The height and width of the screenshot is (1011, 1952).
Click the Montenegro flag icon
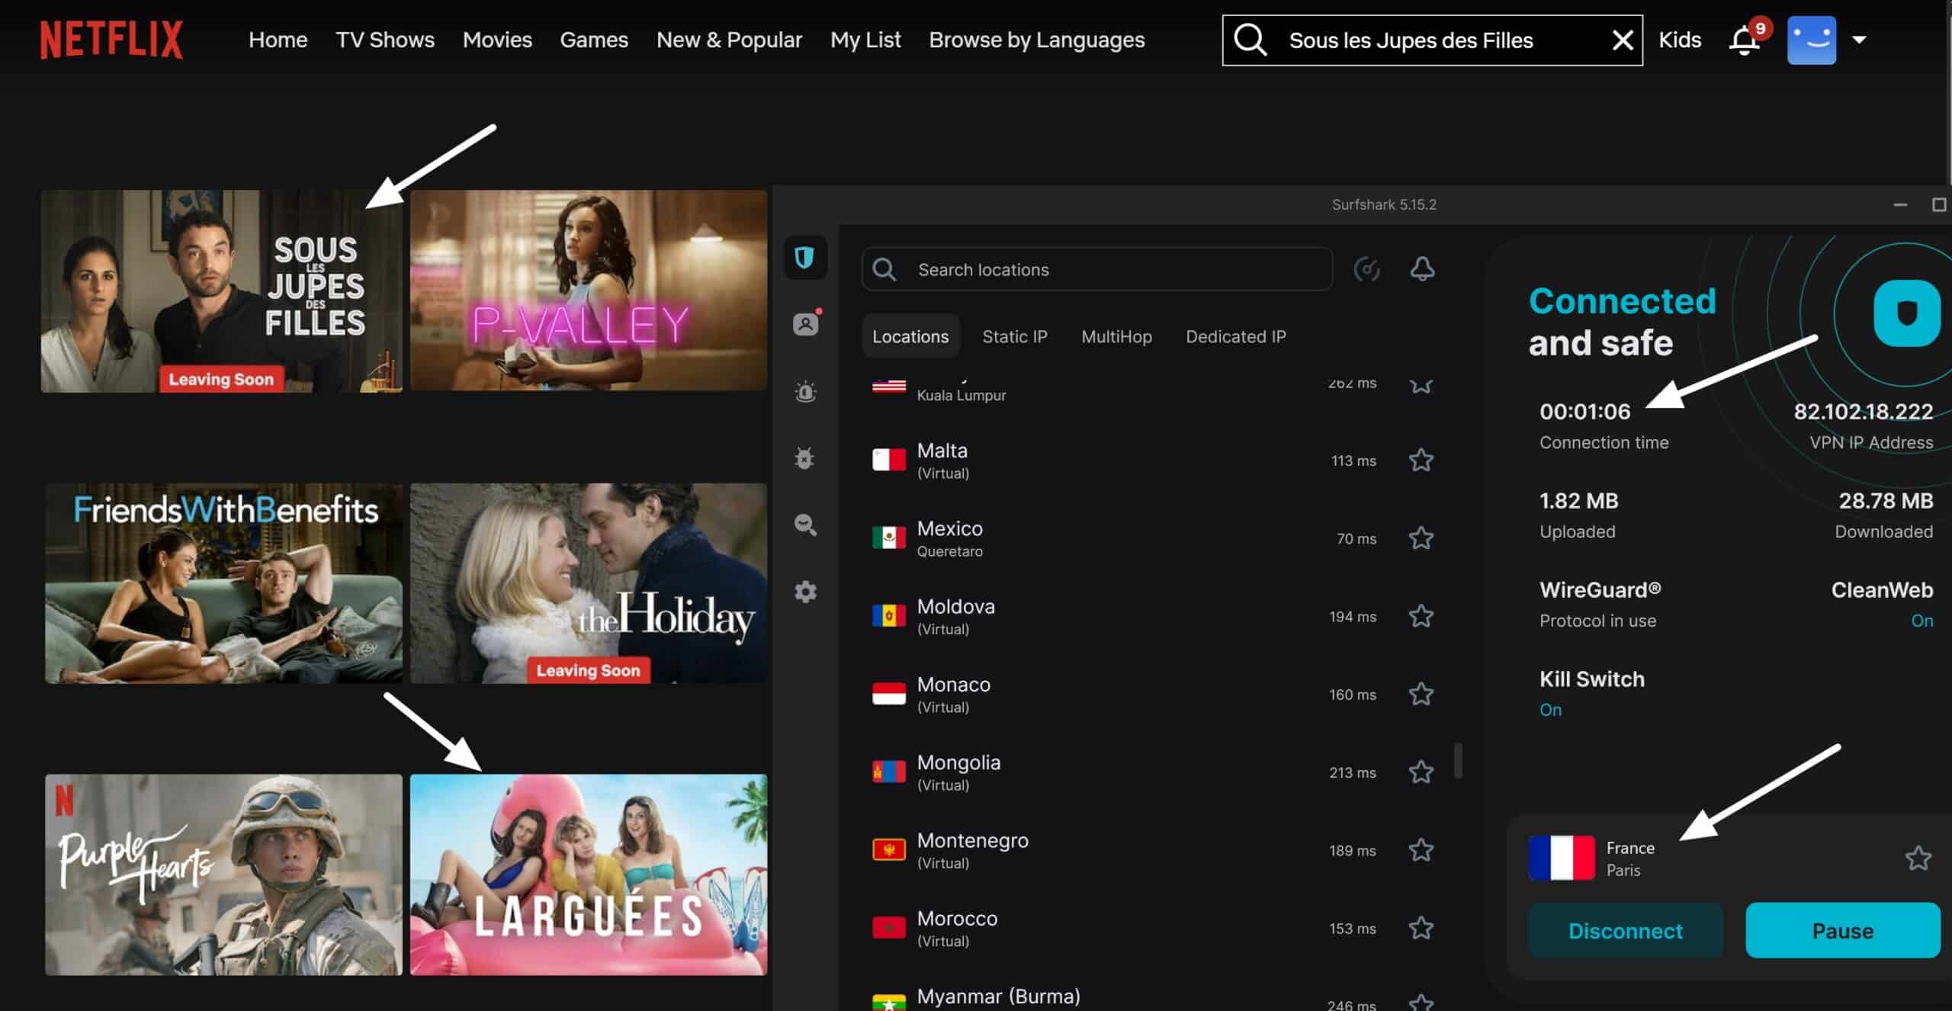889,849
